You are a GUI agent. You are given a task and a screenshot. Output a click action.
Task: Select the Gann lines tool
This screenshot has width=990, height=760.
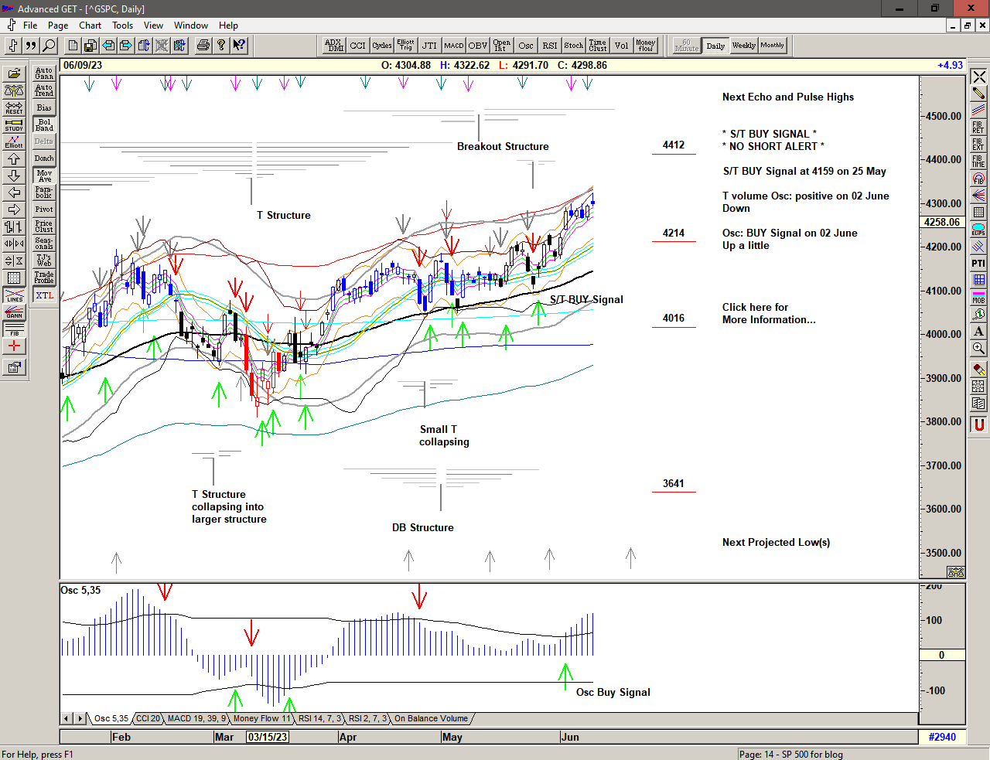14,312
